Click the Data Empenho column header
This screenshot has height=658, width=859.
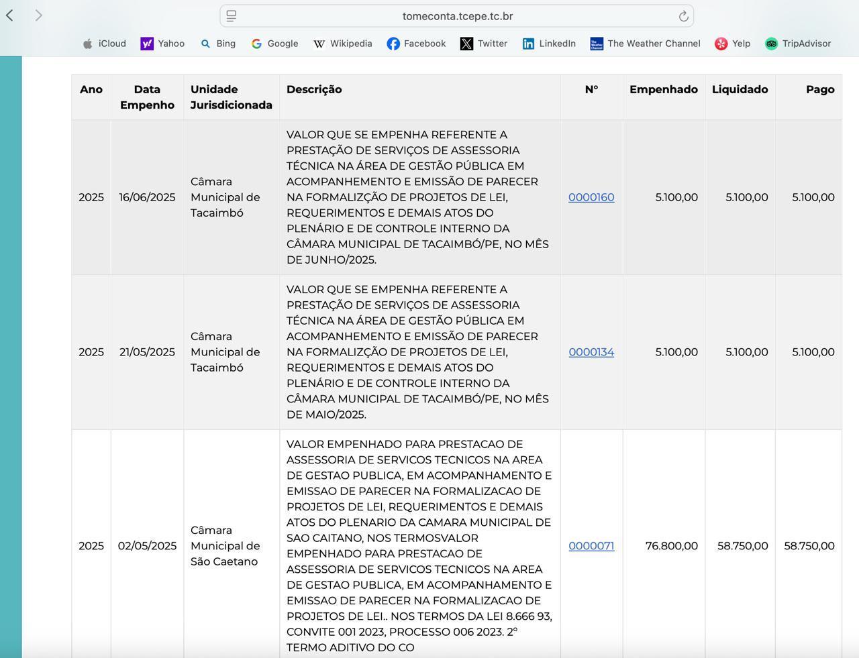tap(147, 97)
